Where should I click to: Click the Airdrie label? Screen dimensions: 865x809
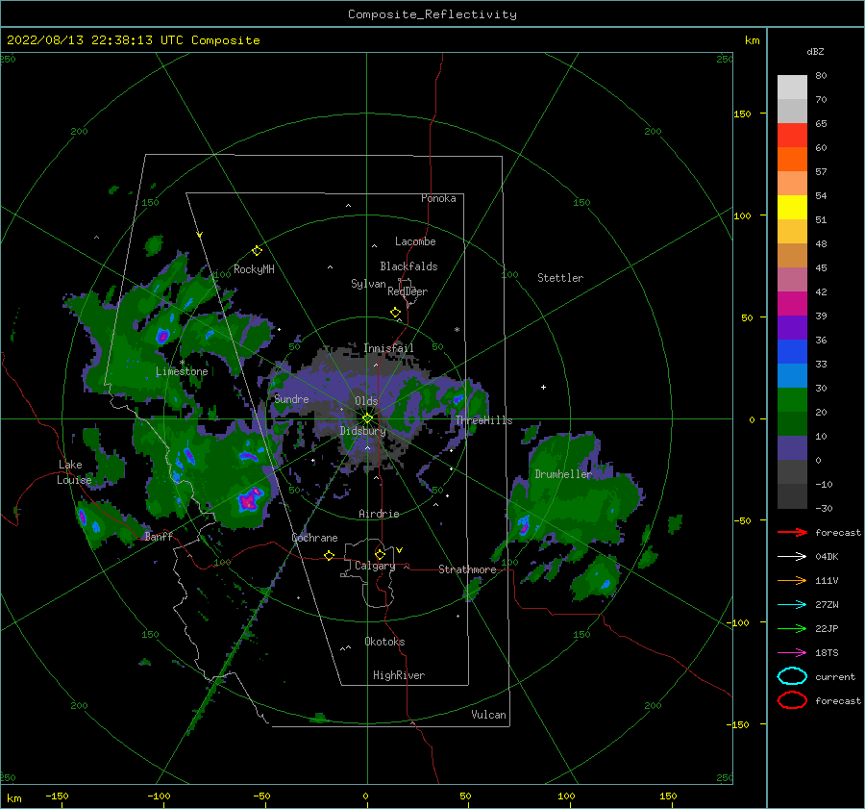click(x=379, y=514)
